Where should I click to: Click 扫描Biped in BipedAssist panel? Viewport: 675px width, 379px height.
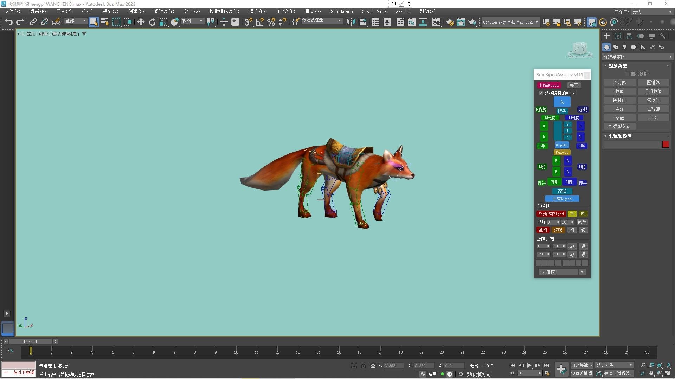coord(549,85)
